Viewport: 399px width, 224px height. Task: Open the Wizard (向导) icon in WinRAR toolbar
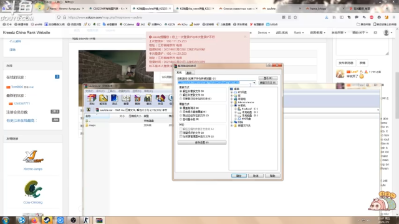160,100
